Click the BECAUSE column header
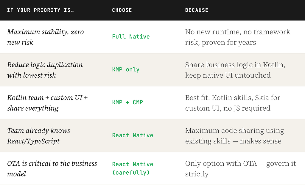The height and width of the screenshot is (185, 305). [x=197, y=10]
